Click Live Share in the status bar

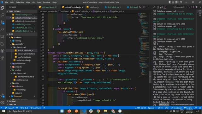click(x=36, y=108)
